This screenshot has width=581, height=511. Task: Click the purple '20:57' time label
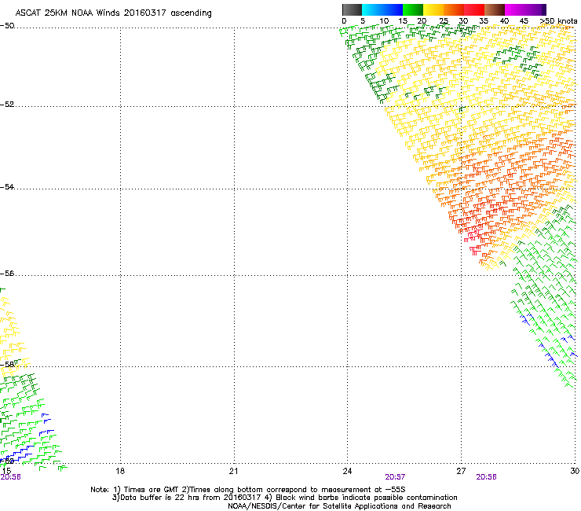click(x=395, y=477)
